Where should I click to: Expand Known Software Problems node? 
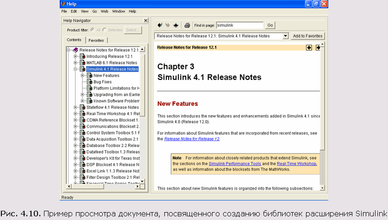point(82,101)
